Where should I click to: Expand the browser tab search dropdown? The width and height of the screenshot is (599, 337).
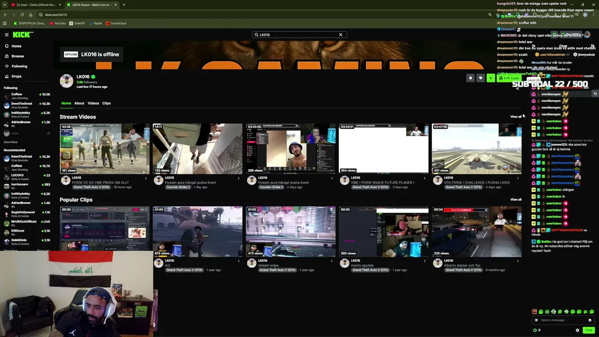[x=5, y=5]
